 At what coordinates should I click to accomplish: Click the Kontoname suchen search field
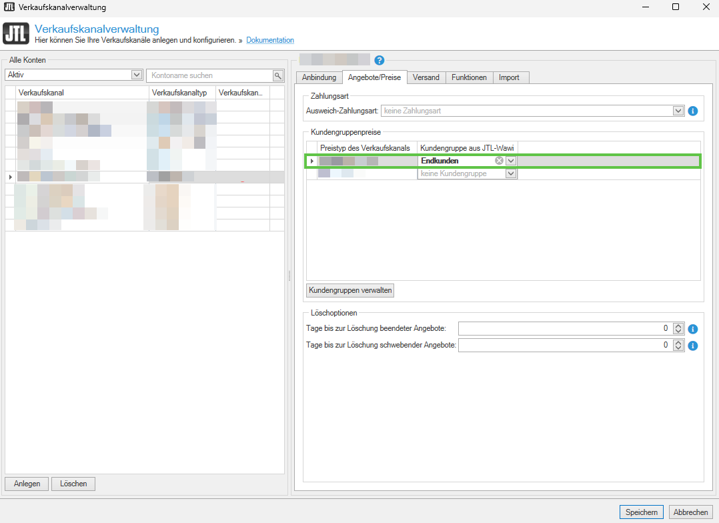click(210, 75)
